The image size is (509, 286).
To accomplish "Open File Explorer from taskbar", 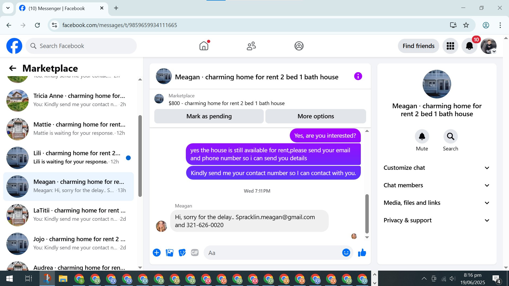I will [63, 279].
